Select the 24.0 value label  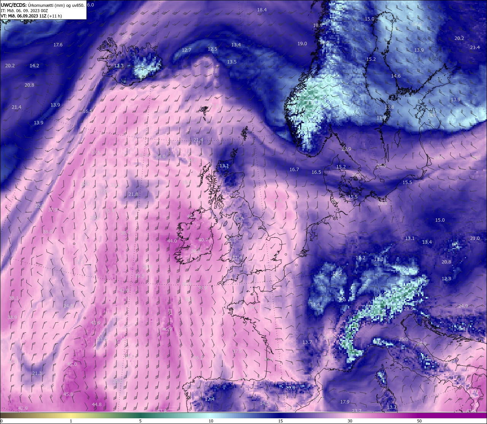(x=161, y=157)
